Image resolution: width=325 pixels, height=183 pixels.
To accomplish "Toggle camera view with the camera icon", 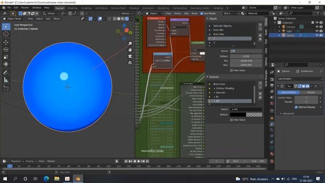I will [130, 56].
